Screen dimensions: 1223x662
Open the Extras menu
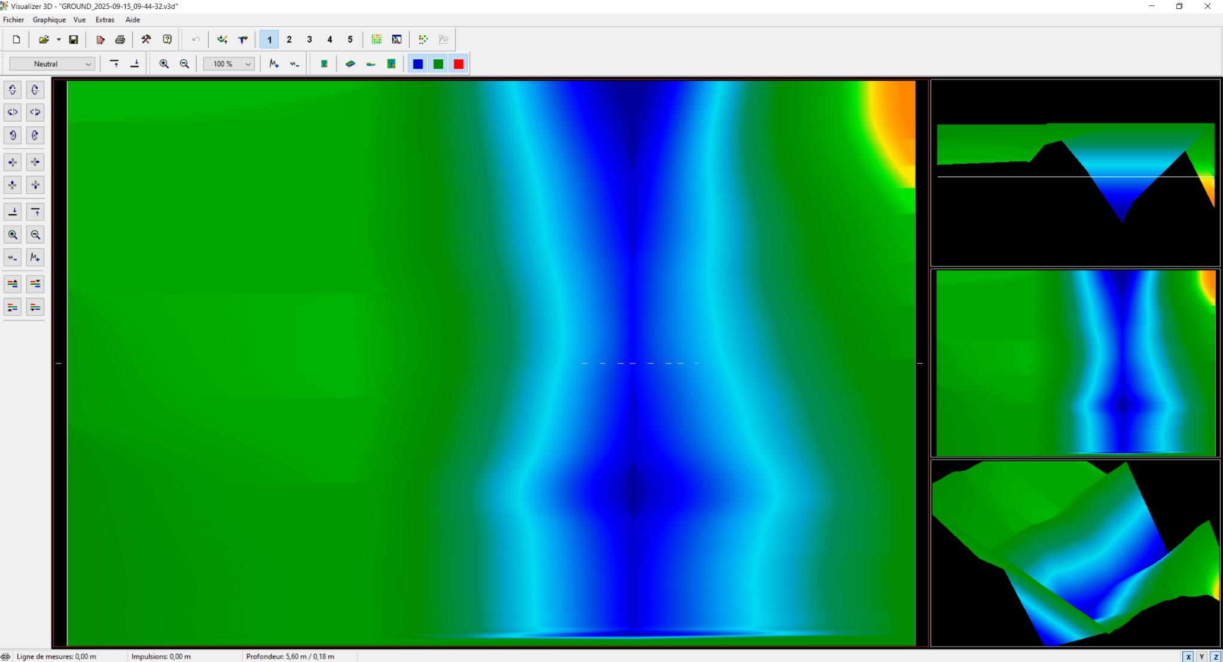pos(105,20)
